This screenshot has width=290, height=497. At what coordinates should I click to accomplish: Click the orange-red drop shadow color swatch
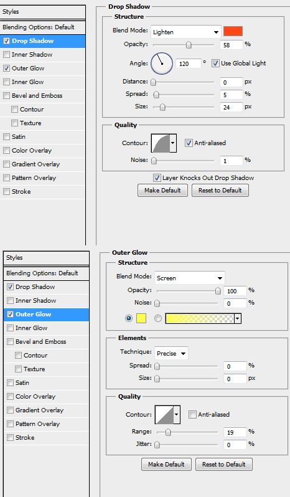coord(233,31)
